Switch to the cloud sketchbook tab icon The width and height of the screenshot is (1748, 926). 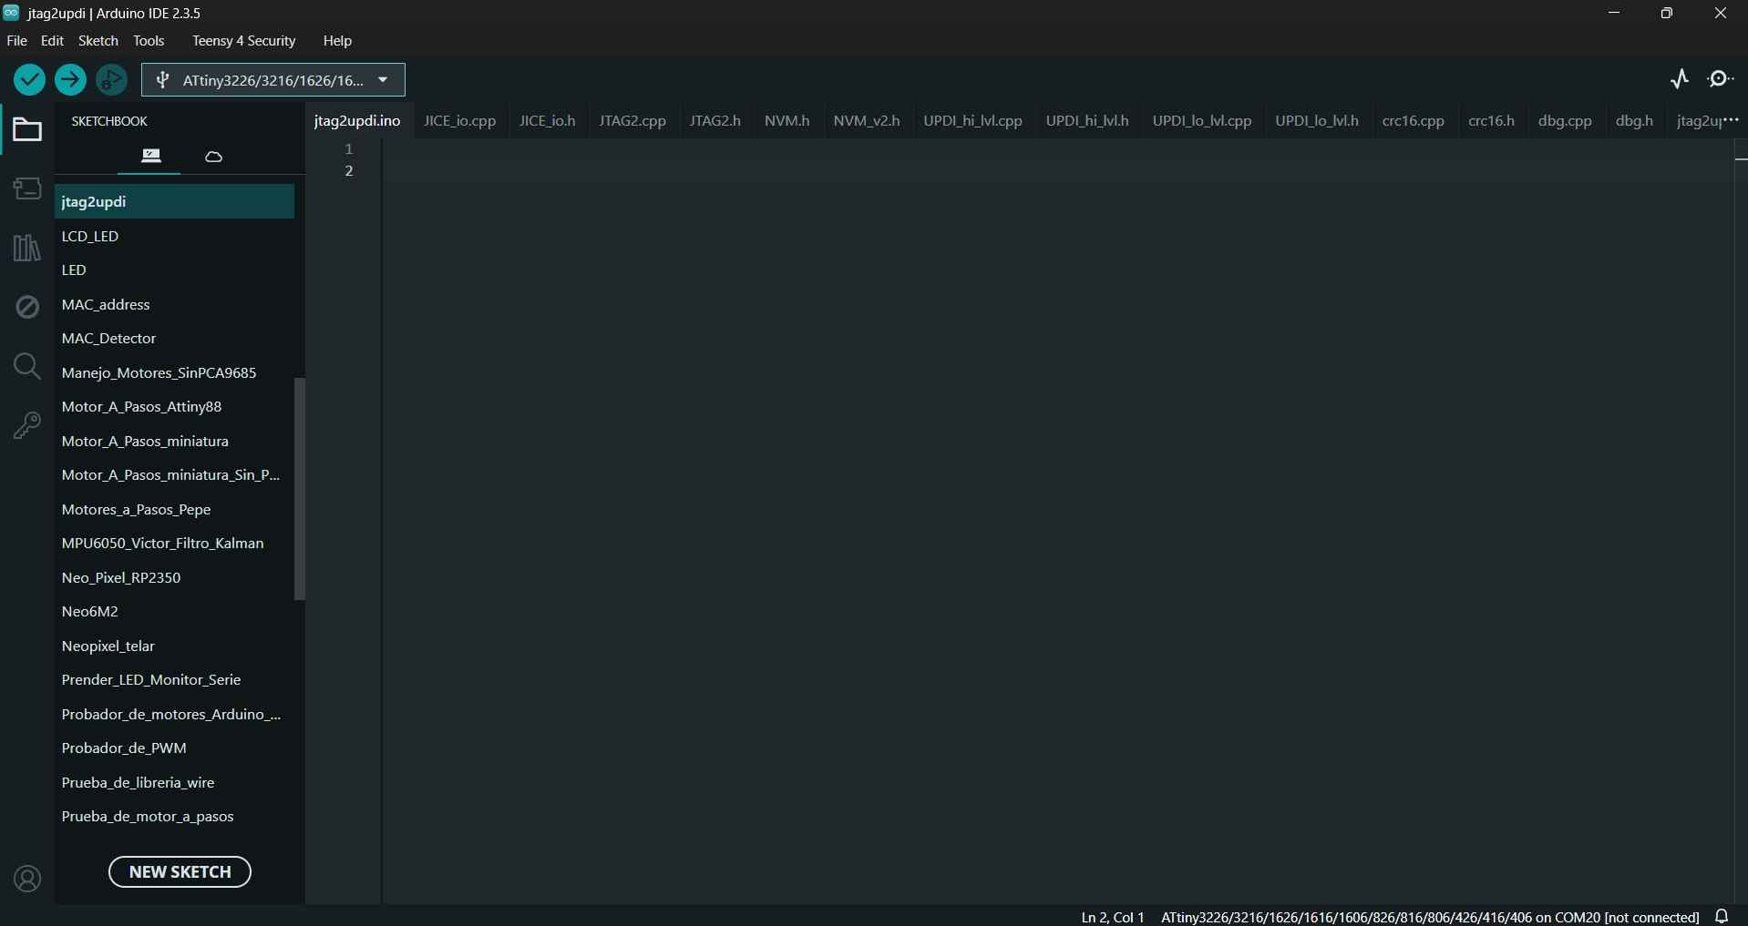(213, 157)
